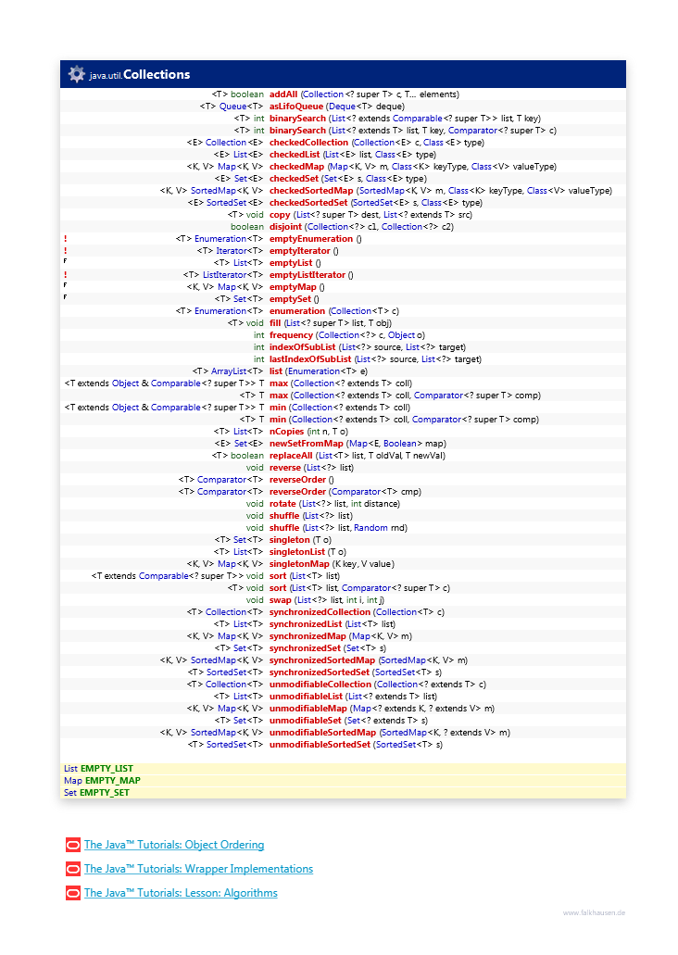Click the checkedList method name
Image resolution: width=678 pixels, height=955 pixels.
click(295, 155)
